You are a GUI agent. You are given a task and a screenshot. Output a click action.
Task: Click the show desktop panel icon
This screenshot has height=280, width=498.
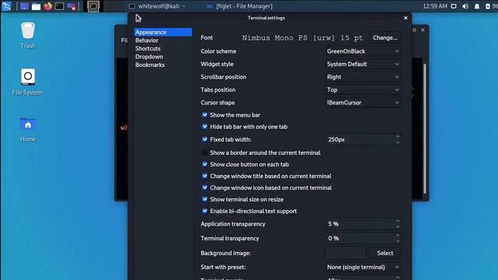[24, 6]
